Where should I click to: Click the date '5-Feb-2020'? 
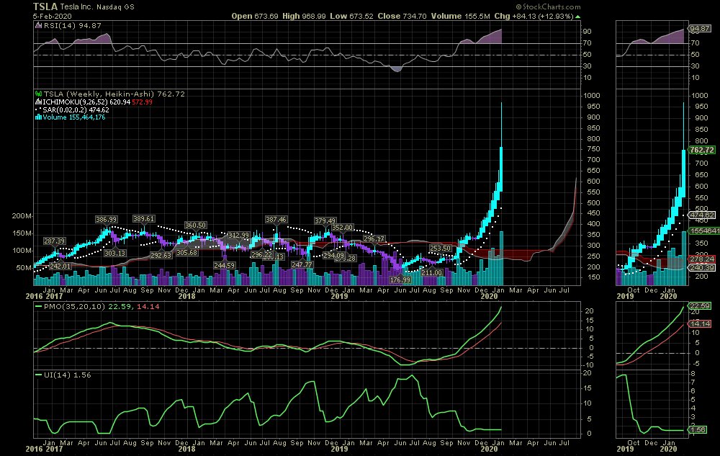pyautogui.click(x=52, y=16)
